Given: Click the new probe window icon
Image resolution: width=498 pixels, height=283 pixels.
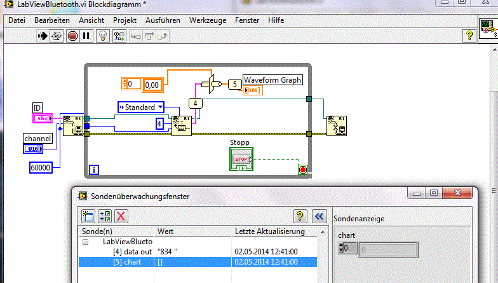Looking at the screenshot, I should pos(88,216).
